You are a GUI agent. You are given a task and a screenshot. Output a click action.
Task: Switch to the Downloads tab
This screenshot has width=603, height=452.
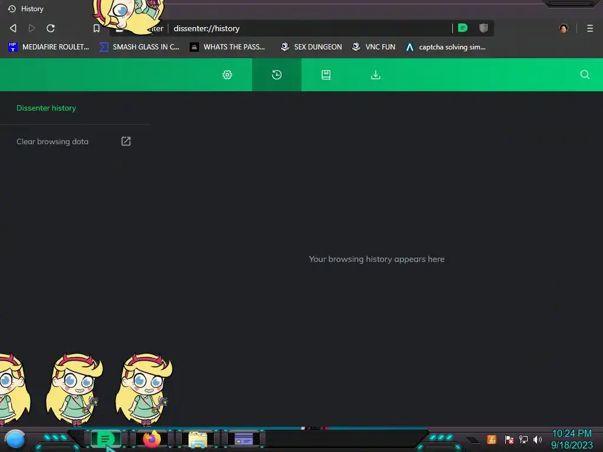pyautogui.click(x=376, y=75)
